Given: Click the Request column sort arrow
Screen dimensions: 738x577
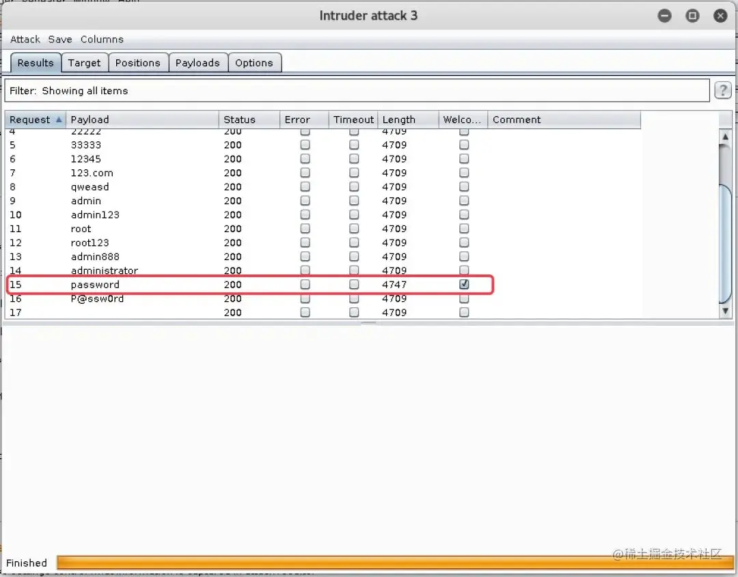Looking at the screenshot, I should point(59,119).
